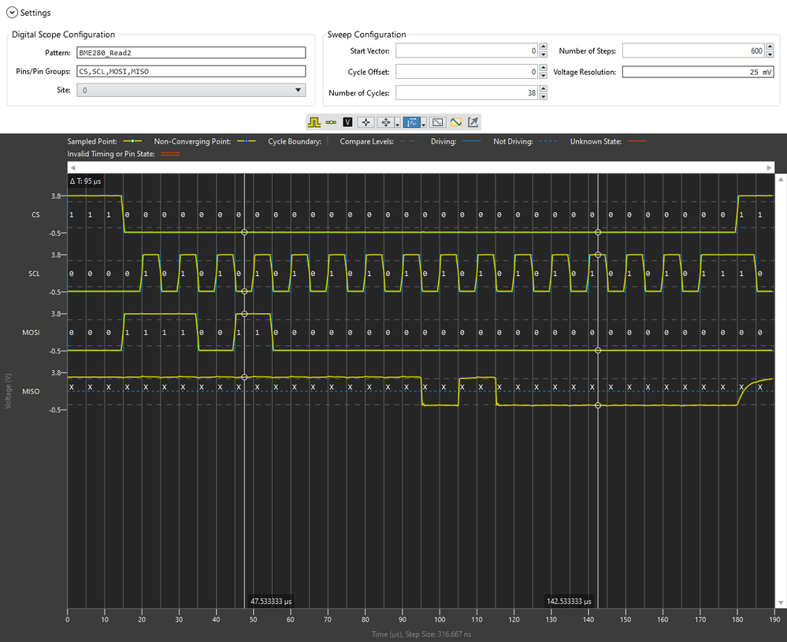787x642 pixels.
Task: Decrease the Start Vector value
Action: pyautogui.click(x=543, y=54)
